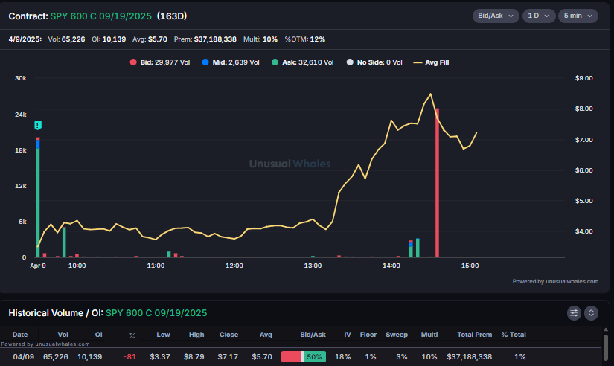The height and width of the screenshot is (366, 614).
Task: Sort by the Multi column header
Action: pos(429,335)
